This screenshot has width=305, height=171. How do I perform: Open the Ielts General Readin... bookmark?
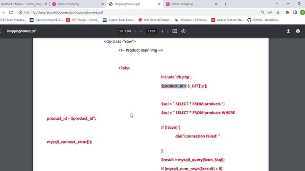[x=155, y=20]
